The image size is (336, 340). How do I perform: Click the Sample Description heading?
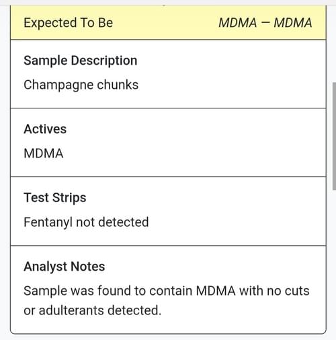(x=81, y=61)
